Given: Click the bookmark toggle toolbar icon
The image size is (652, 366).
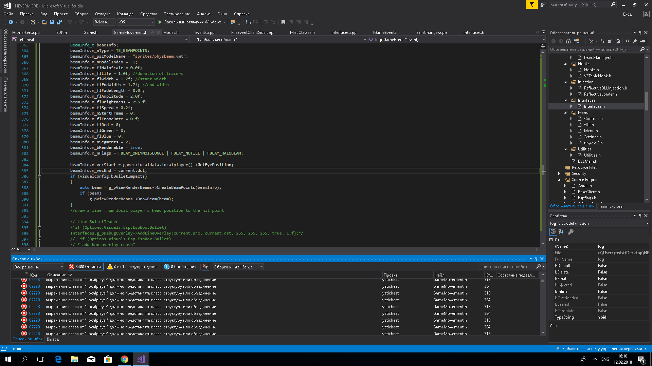Looking at the screenshot, I should click(283, 22).
